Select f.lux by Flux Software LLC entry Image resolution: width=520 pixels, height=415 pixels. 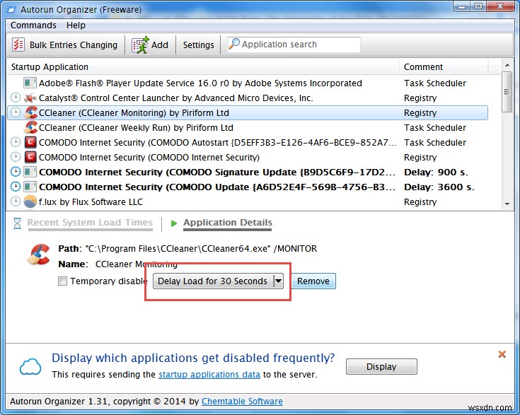click(x=91, y=202)
